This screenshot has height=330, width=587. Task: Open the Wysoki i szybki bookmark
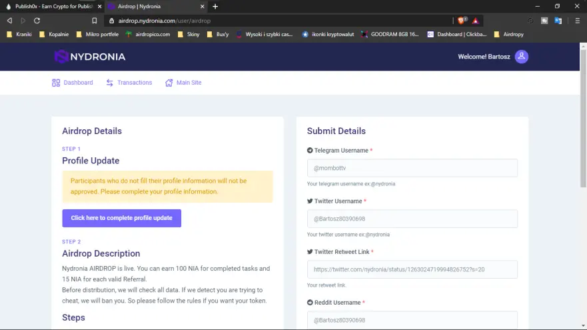[265, 34]
